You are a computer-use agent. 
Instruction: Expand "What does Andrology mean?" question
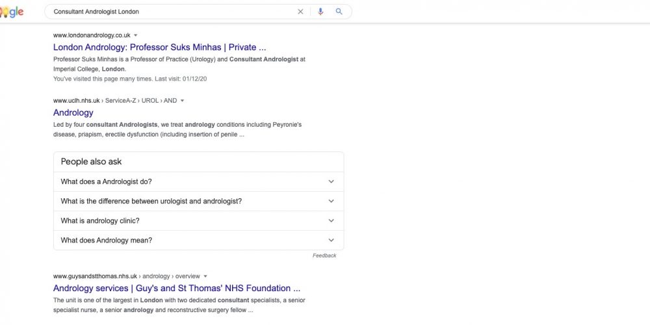point(198,240)
